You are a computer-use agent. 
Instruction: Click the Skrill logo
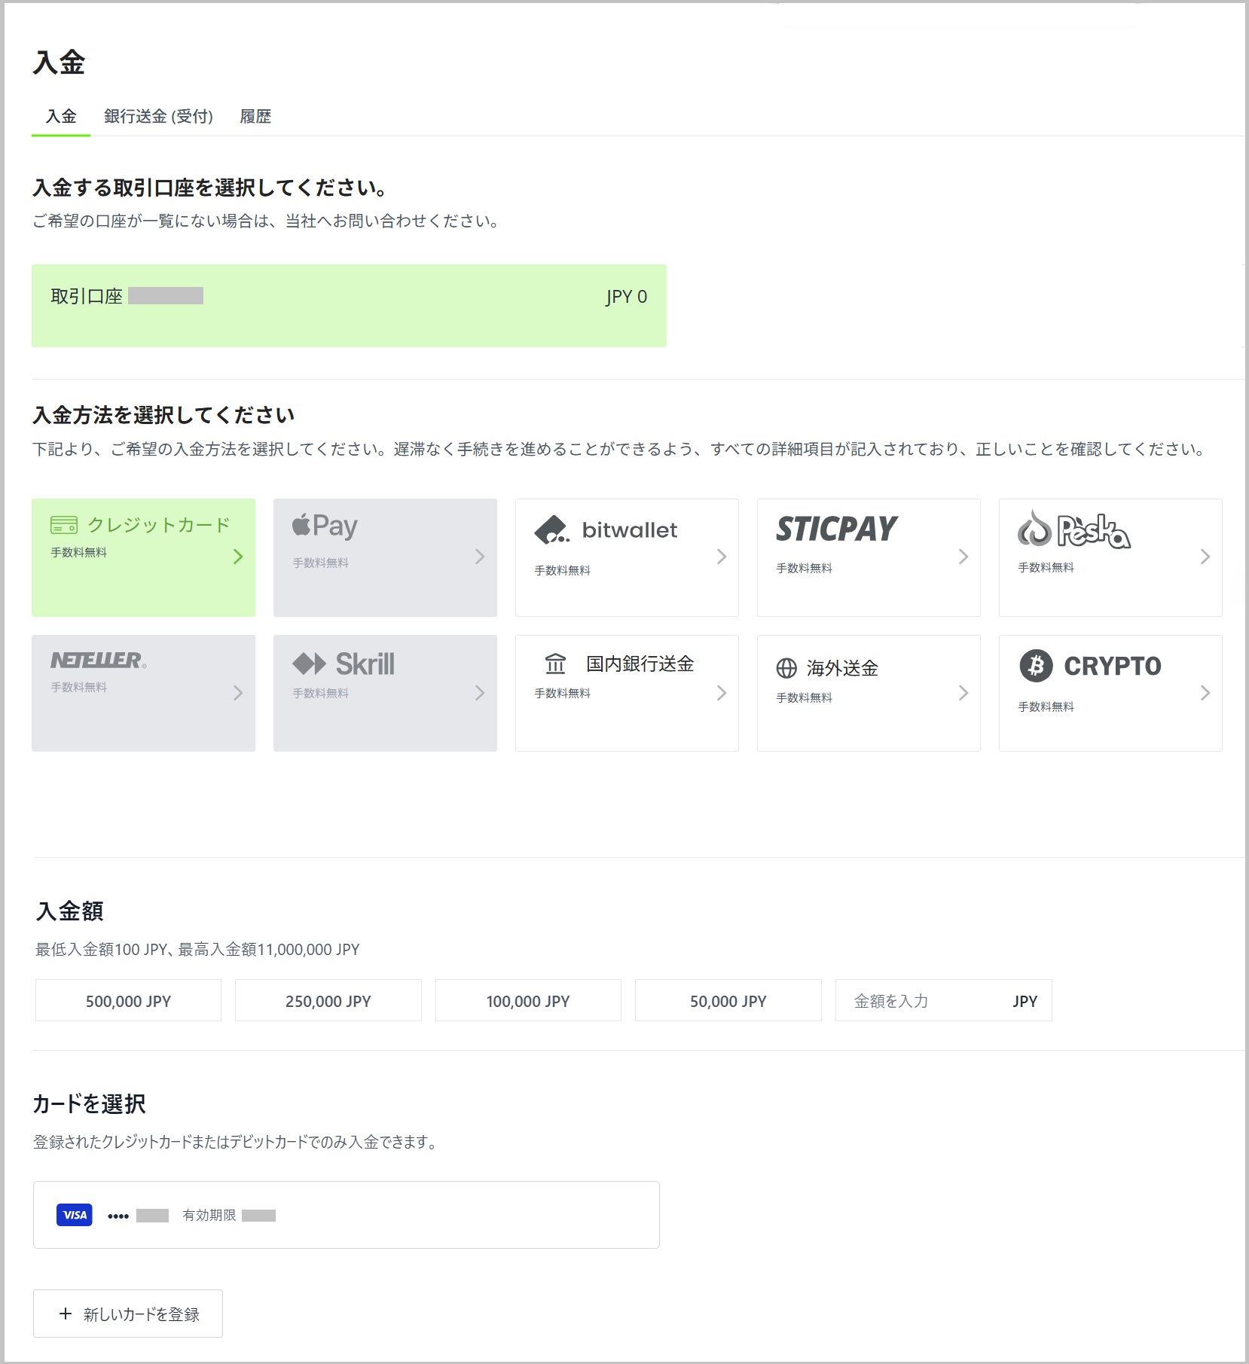tap(344, 664)
